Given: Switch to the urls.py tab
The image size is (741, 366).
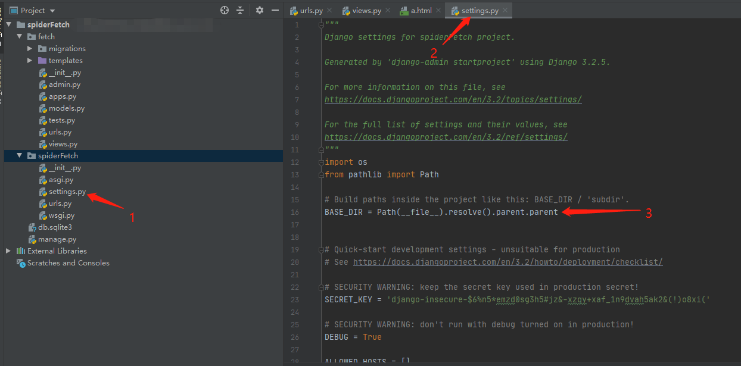Looking at the screenshot, I should pyautogui.click(x=310, y=10).
